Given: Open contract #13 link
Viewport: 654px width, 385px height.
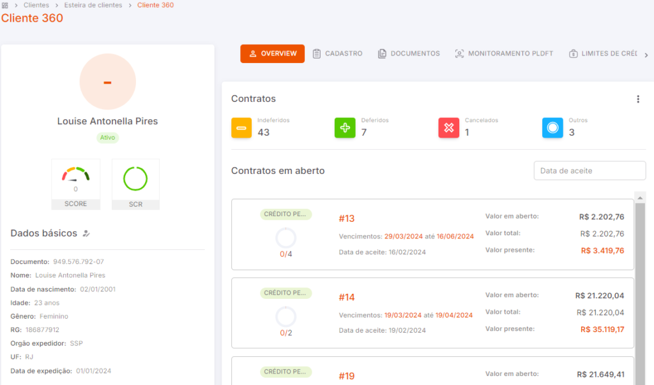Looking at the screenshot, I should tap(347, 219).
